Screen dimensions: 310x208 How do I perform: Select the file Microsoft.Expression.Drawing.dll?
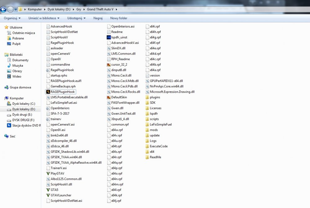coord(172,92)
